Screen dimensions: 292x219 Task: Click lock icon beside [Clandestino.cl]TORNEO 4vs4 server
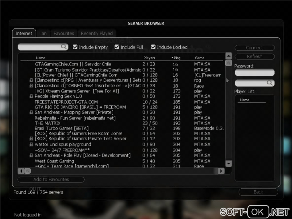(x=31, y=86)
